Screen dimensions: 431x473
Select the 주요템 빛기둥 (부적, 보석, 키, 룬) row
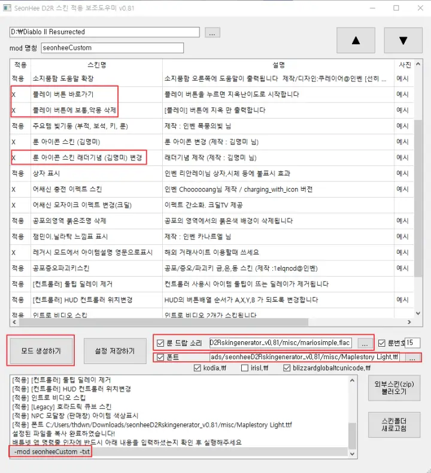tap(212, 126)
